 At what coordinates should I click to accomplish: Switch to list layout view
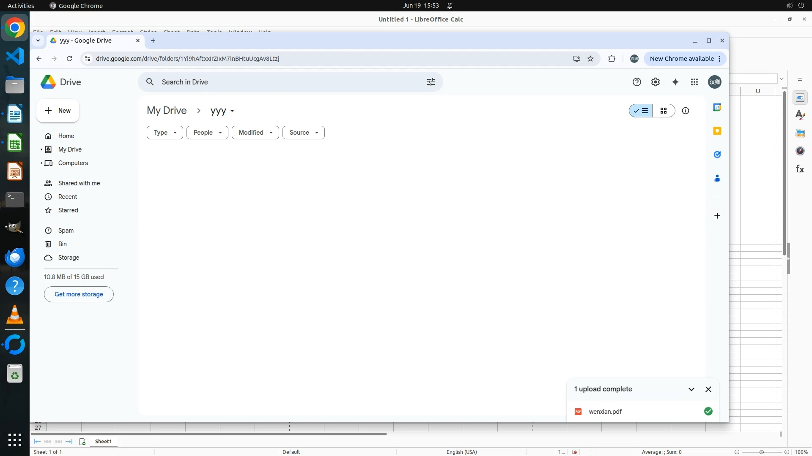point(641,111)
